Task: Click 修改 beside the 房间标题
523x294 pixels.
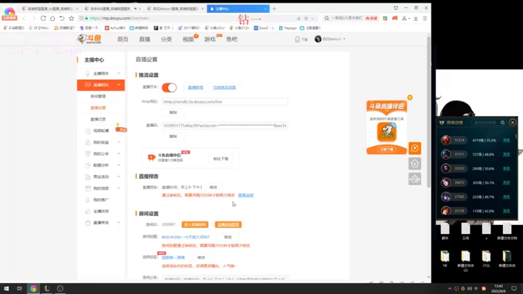Action: (228, 237)
